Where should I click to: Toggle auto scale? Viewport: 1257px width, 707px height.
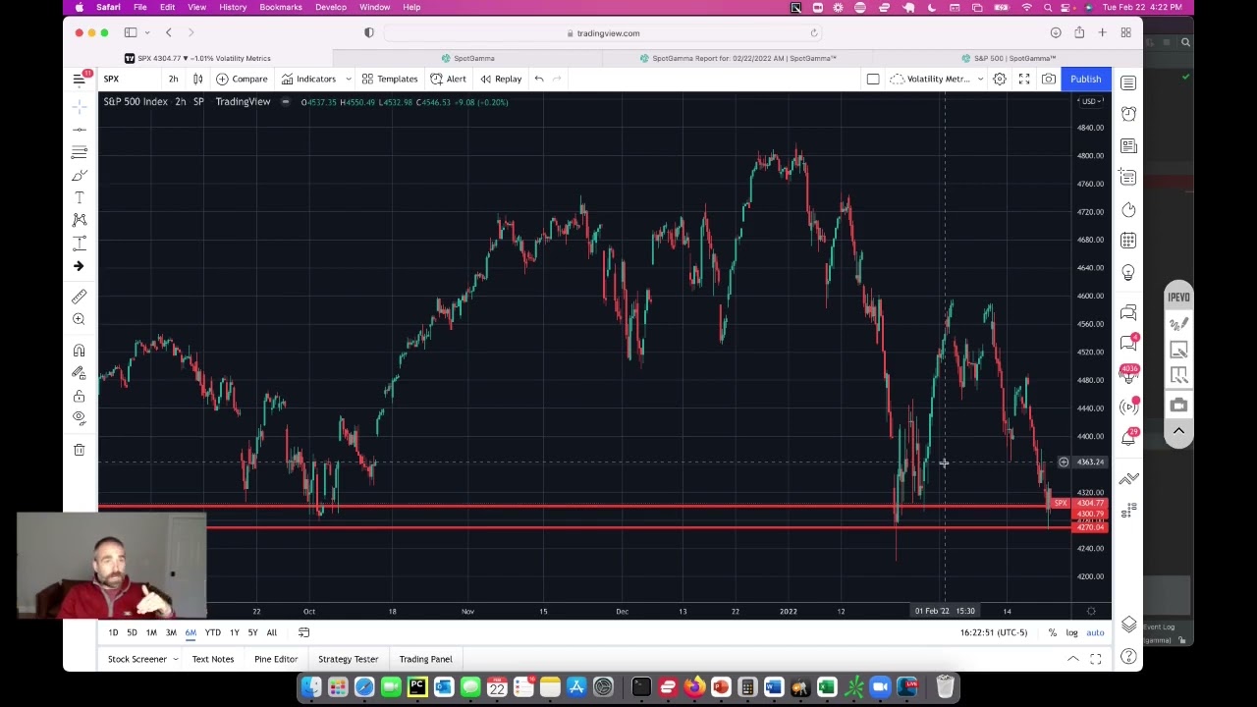[1094, 632]
